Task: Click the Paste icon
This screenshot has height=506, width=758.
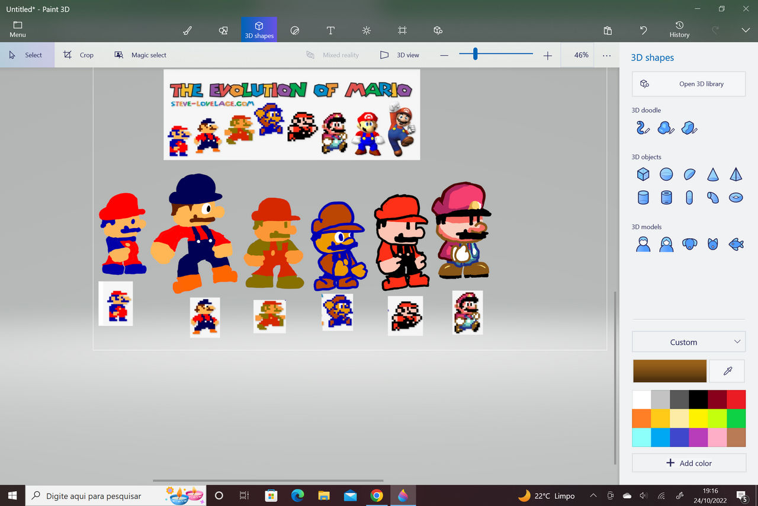Action: click(608, 30)
